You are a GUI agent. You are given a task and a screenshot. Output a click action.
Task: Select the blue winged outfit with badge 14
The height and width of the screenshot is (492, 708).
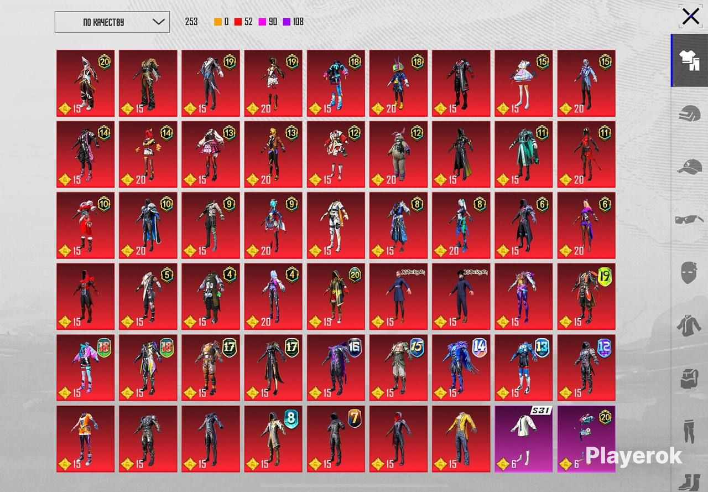(x=461, y=367)
